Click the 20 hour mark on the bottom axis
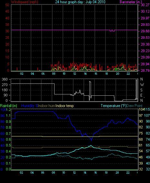150x183 pixels. coord(117,173)
